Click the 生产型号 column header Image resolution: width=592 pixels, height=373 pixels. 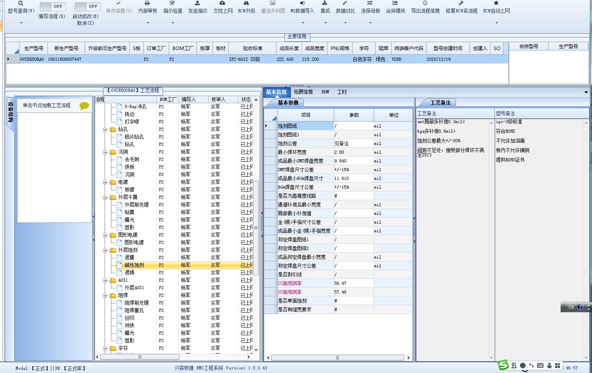[x=33, y=48]
